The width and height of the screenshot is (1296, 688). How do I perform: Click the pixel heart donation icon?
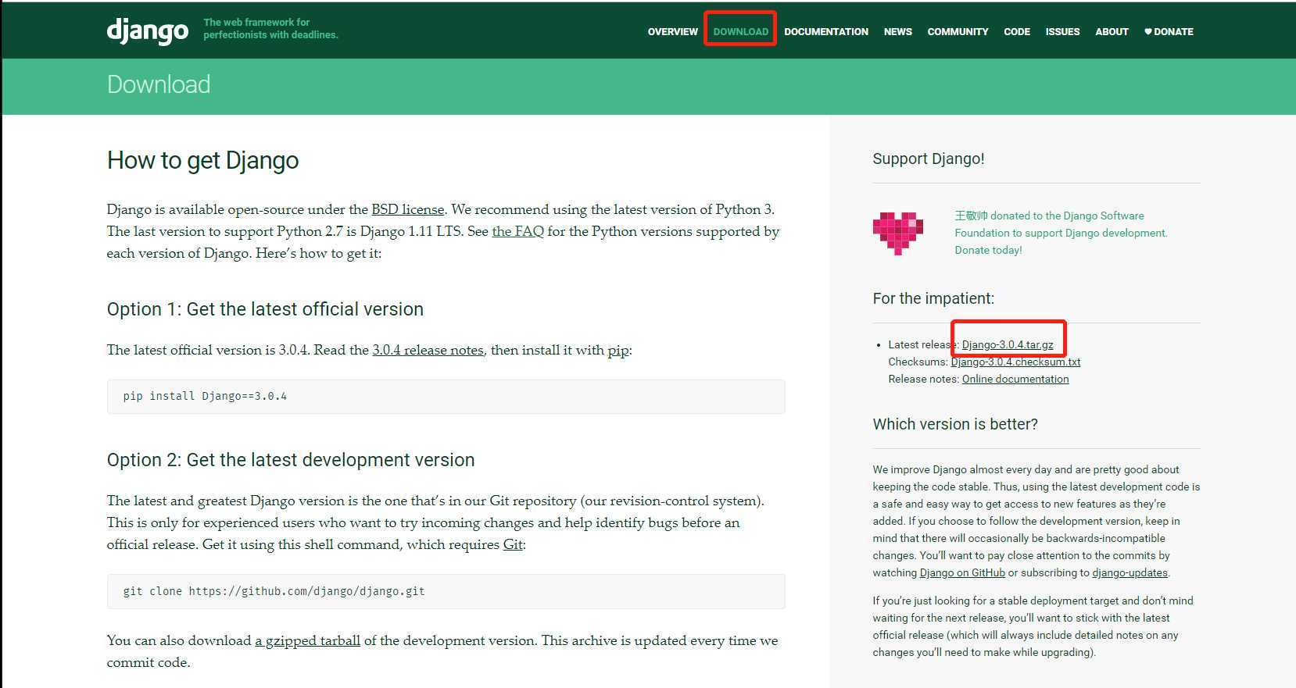pyautogui.click(x=898, y=233)
